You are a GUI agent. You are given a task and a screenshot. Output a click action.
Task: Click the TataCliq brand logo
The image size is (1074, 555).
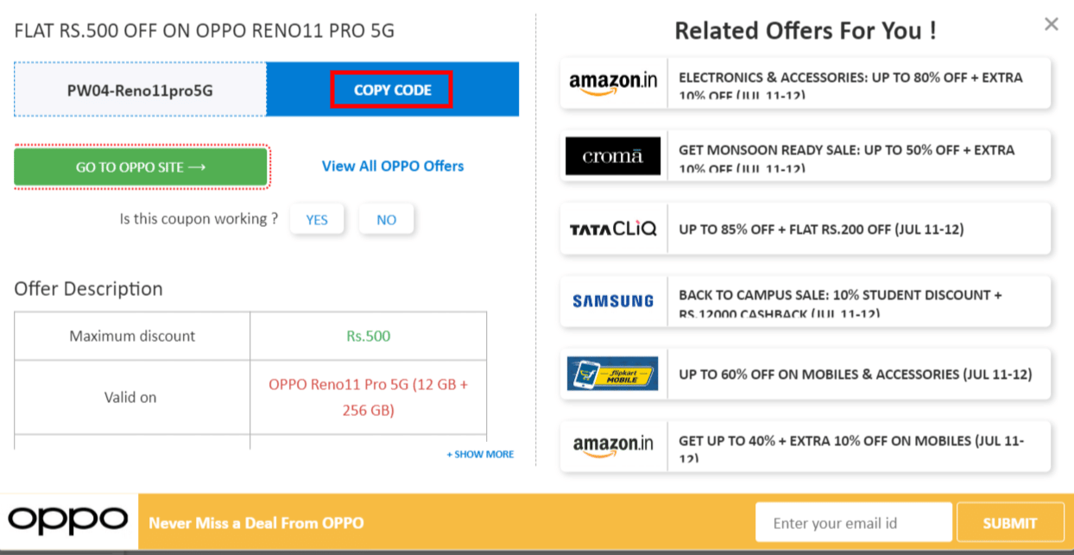tap(613, 229)
